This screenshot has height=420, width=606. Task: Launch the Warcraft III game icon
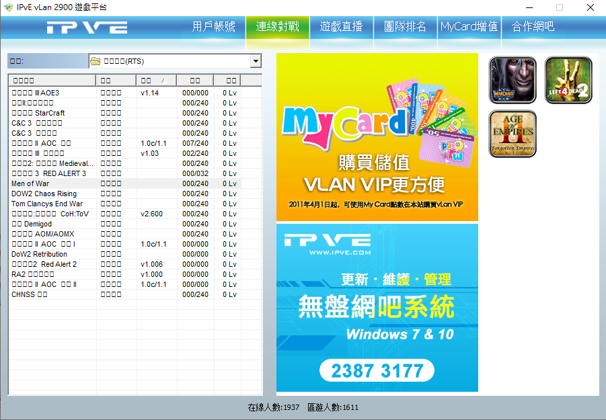(x=513, y=80)
